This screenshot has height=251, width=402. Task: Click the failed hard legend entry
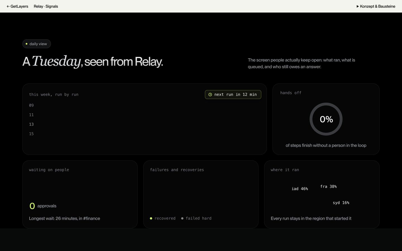[x=196, y=218]
